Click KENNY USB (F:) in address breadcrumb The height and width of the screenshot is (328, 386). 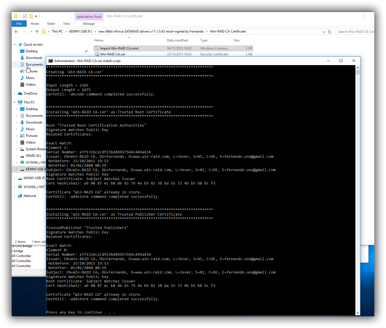pos(81,31)
